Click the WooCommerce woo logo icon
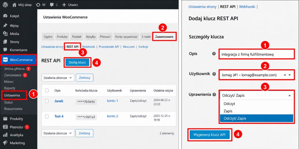The image size is (299, 149). click(5, 60)
